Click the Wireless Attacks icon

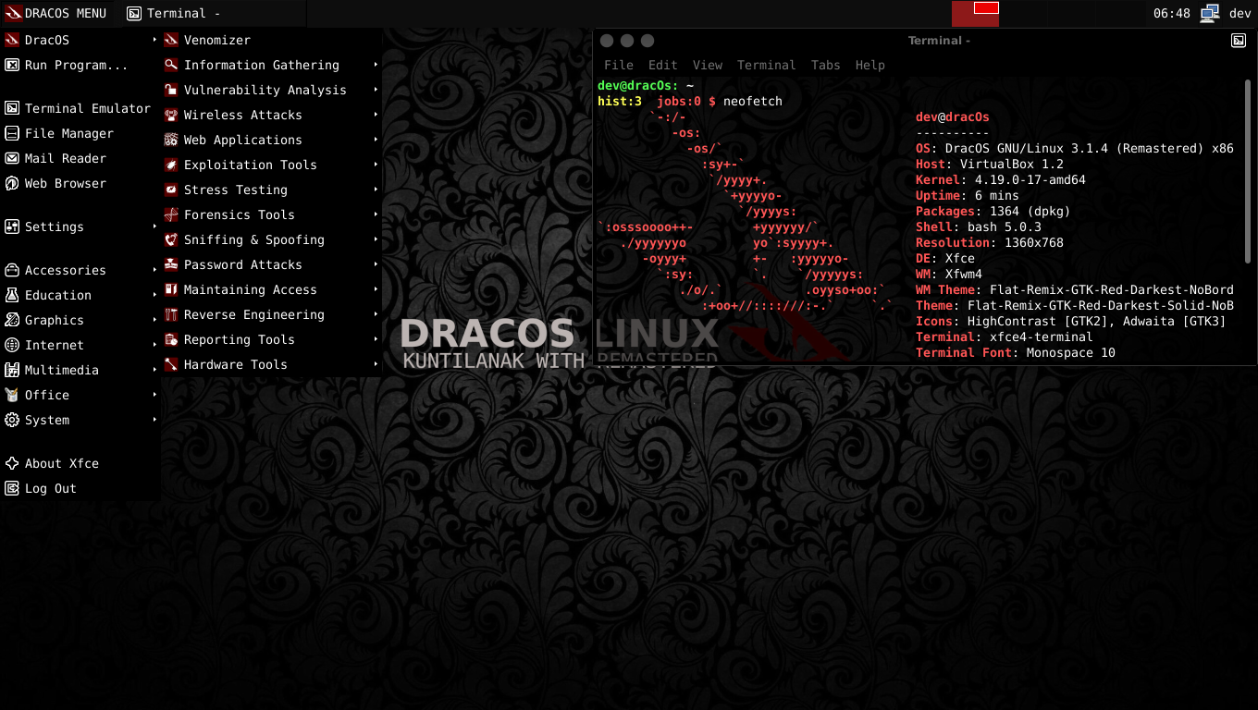click(x=171, y=115)
